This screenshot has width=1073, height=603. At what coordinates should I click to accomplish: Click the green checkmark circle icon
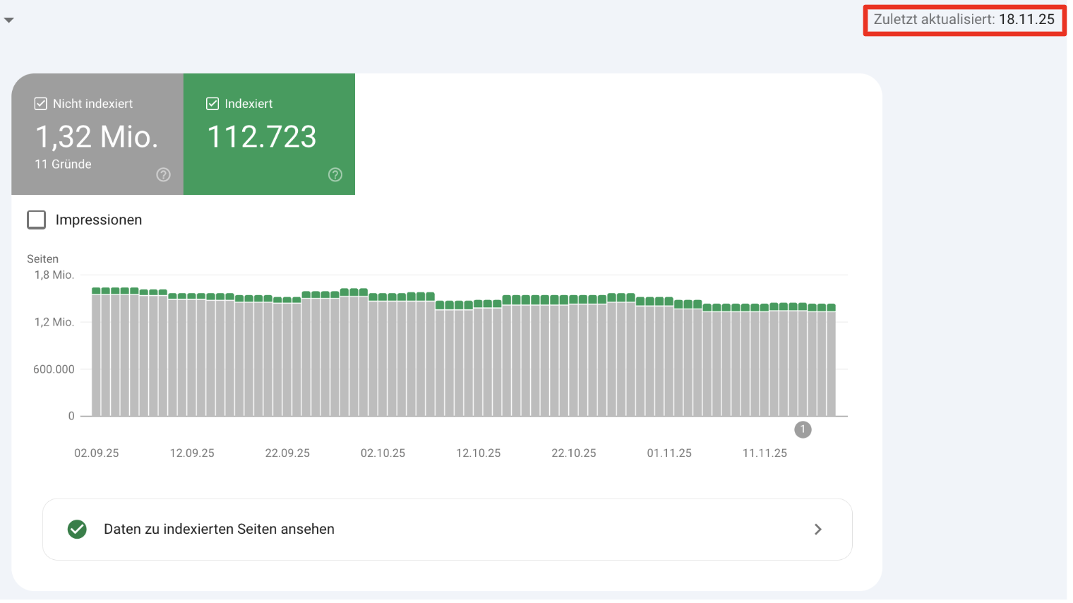point(77,529)
